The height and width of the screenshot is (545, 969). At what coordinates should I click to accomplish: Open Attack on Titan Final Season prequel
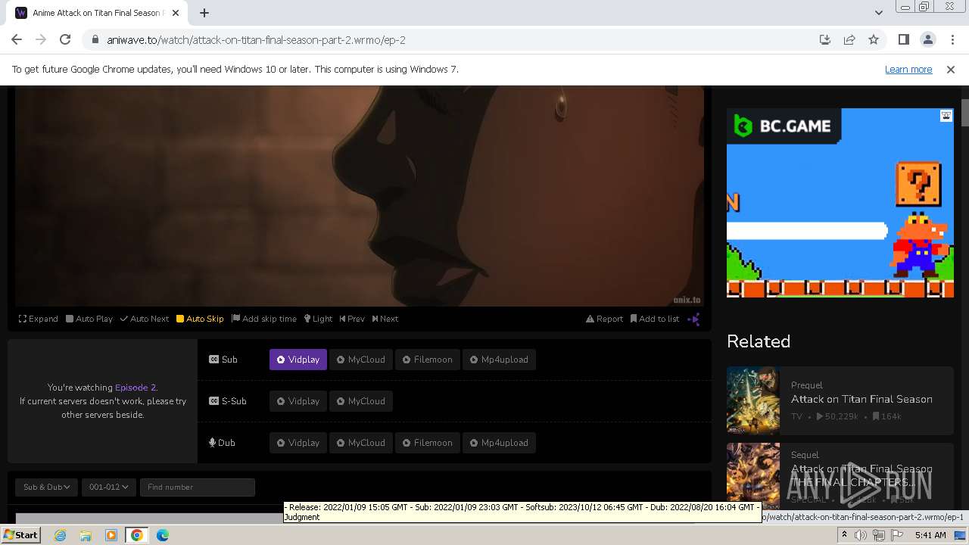pos(862,399)
